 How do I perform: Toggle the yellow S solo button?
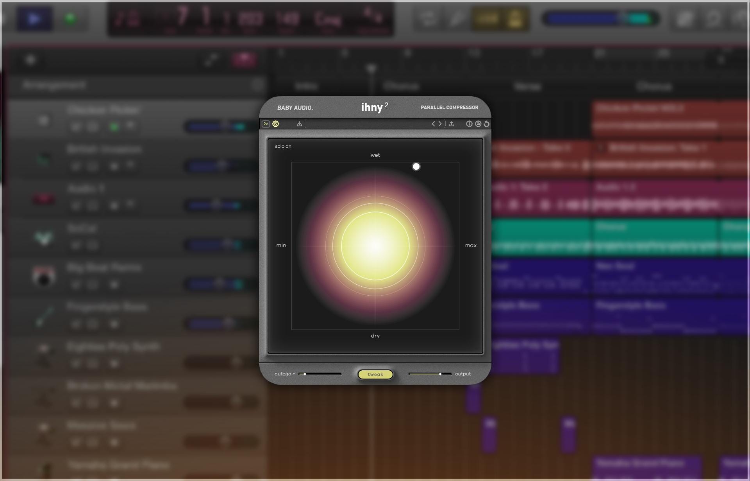click(275, 124)
